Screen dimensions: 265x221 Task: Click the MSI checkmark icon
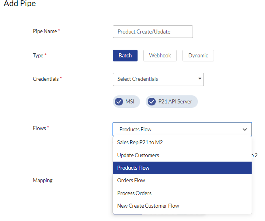119,102
